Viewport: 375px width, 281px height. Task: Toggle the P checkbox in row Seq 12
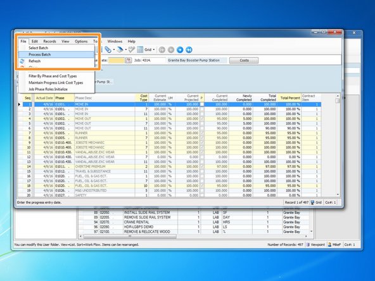click(x=202, y=157)
